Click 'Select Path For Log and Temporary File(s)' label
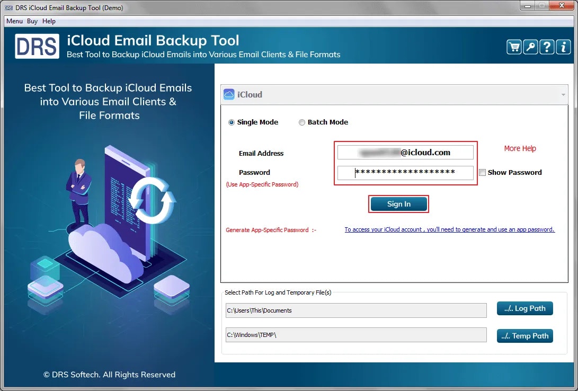The width and height of the screenshot is (578, 391). click(278, 292)
